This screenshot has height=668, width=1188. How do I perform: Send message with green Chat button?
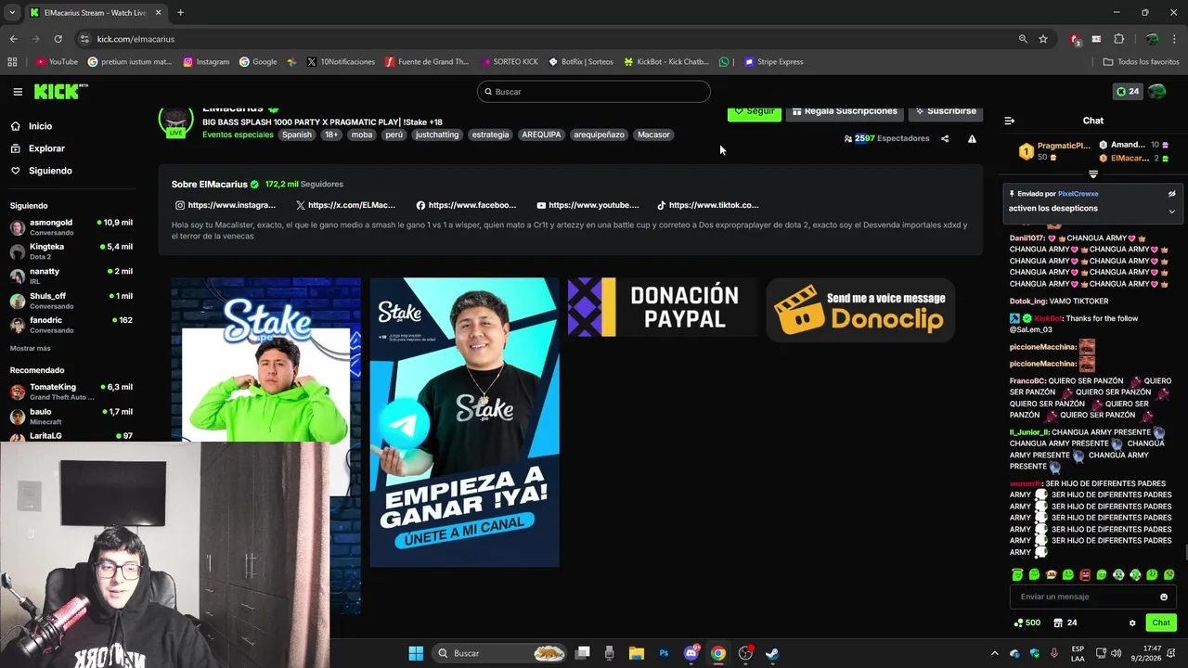pos(1161,623)
